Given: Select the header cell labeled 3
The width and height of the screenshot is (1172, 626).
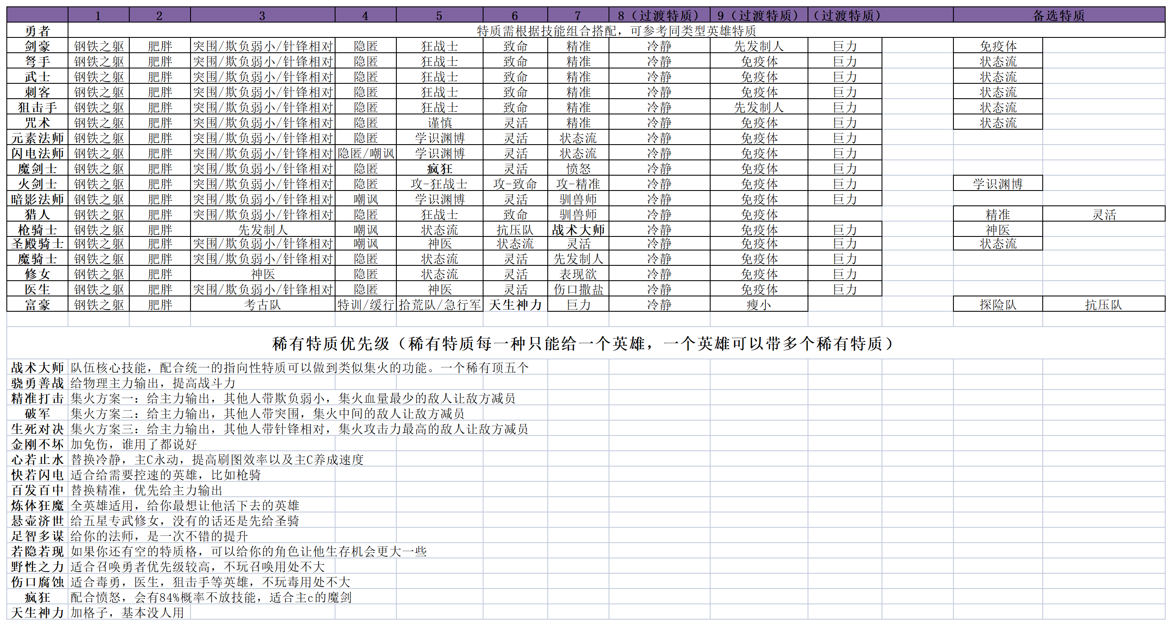Looking at the screenshot, I should [262, 15].
